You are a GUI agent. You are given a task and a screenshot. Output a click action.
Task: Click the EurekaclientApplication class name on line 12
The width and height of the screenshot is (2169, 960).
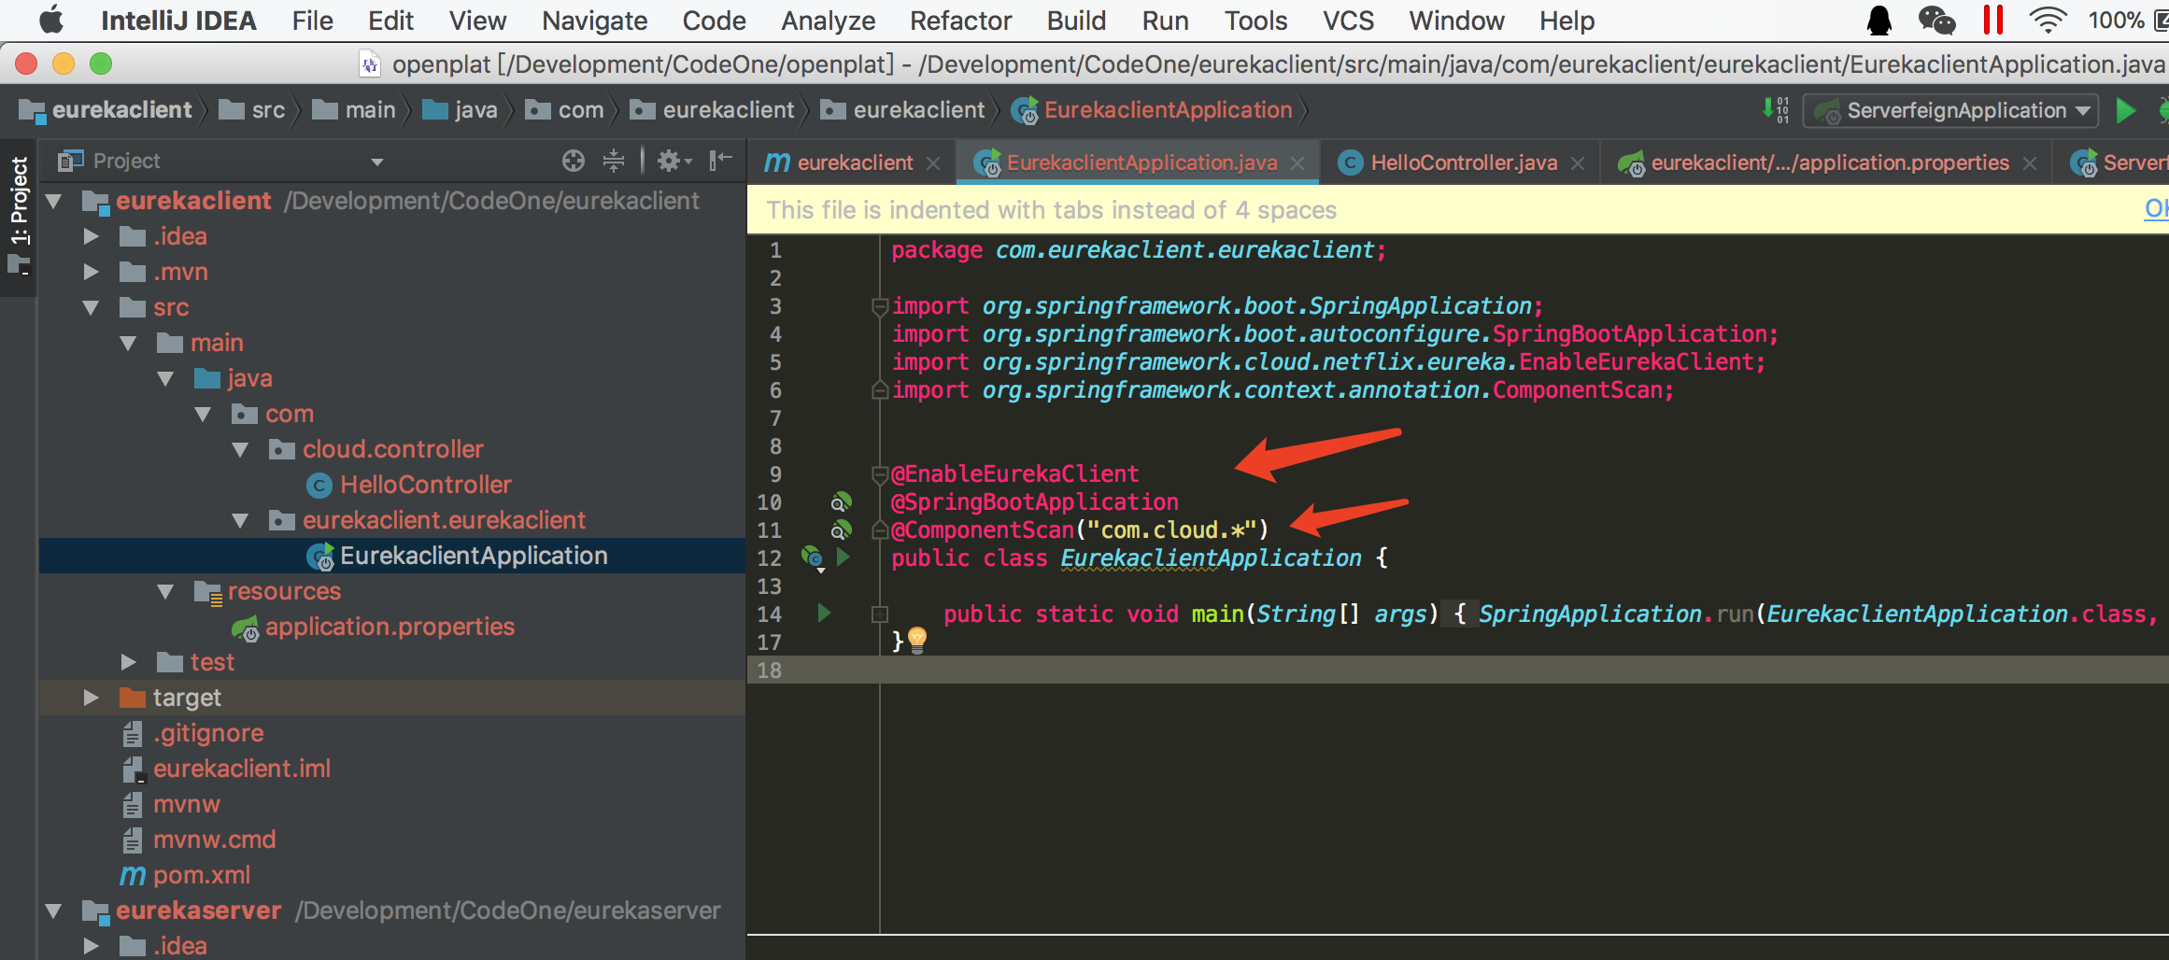[x=1211, y=558]
